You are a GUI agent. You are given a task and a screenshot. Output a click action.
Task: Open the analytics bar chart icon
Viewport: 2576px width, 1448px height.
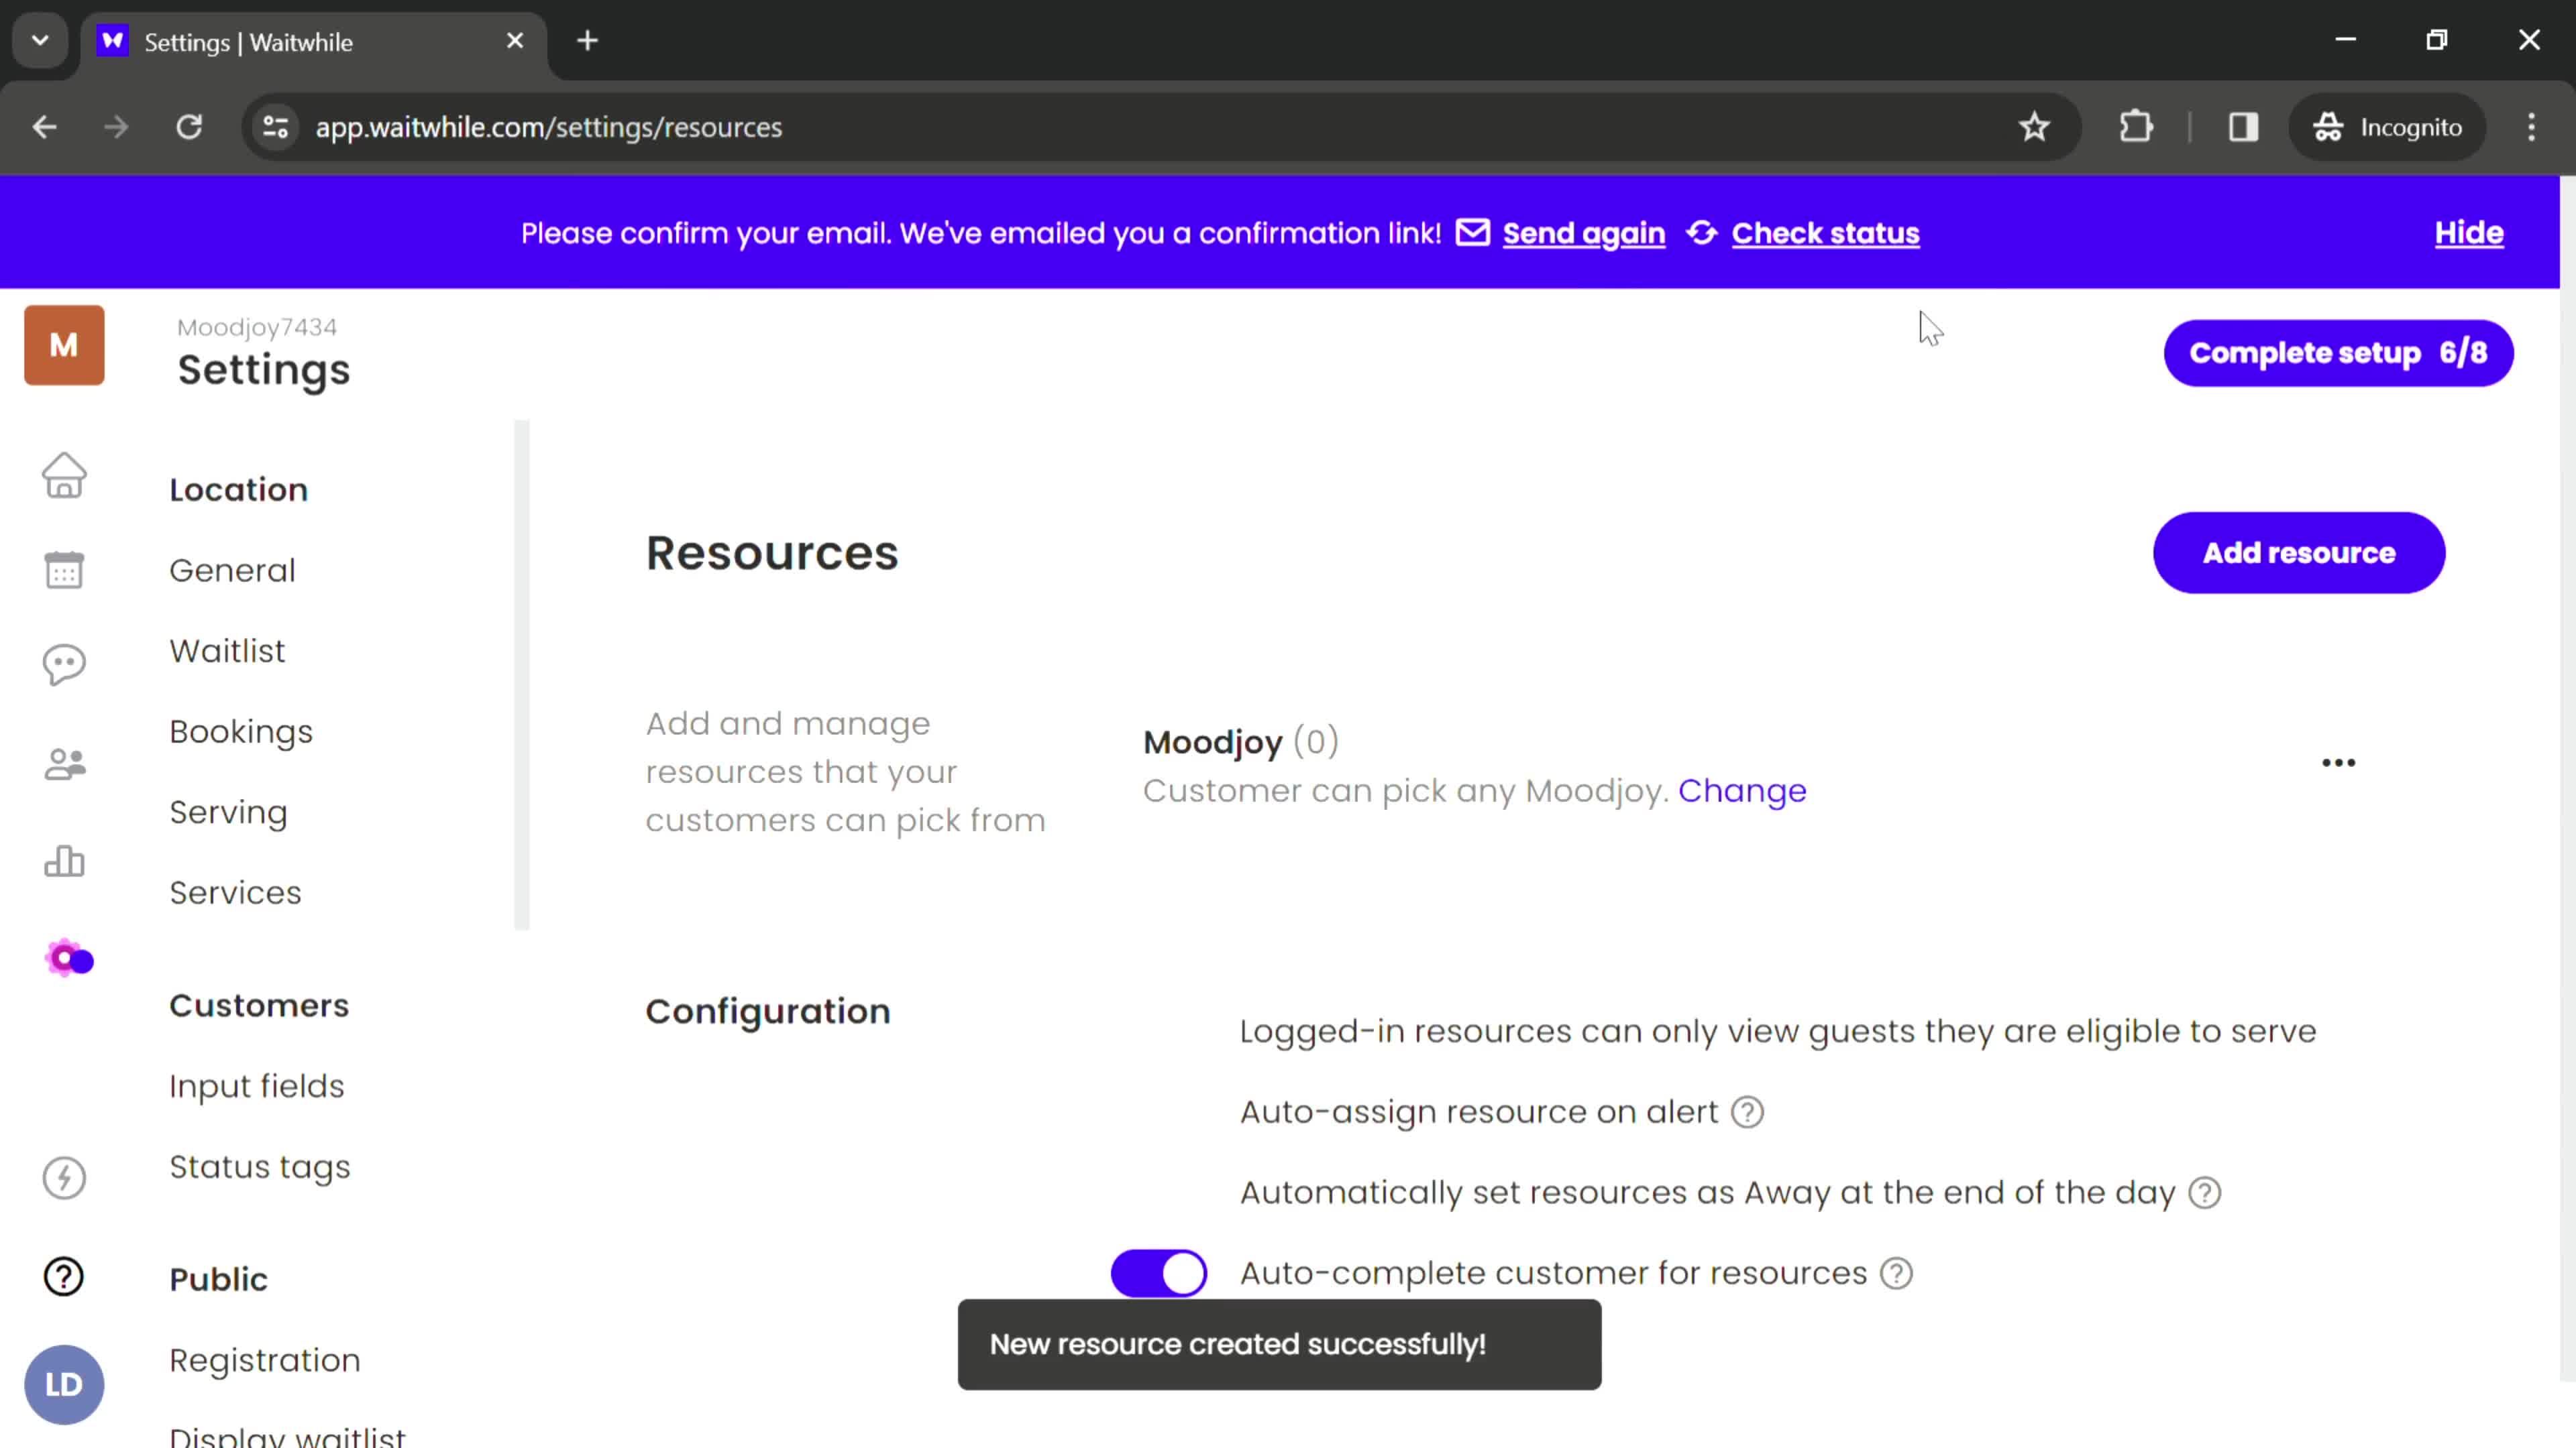(64, 860)
